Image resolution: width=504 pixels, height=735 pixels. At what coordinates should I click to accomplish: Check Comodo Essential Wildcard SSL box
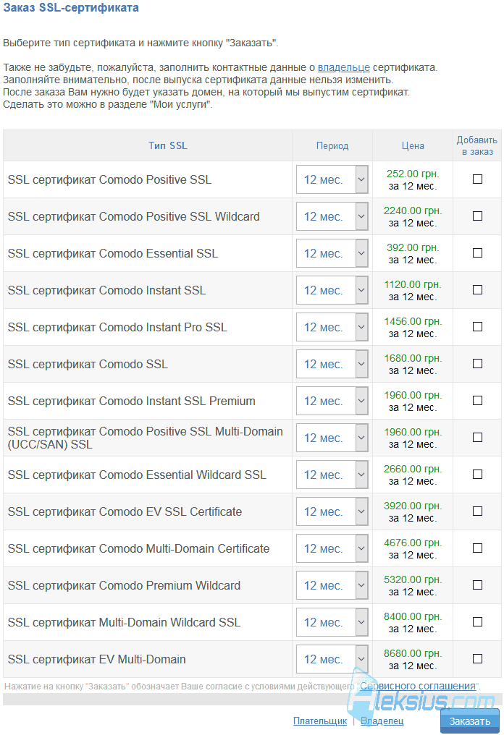tap(477, 475)
